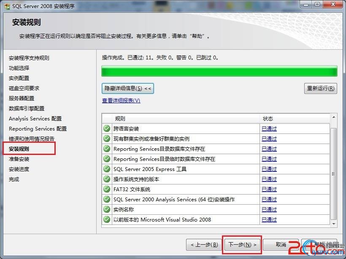Viewport: 346px width, 259px height.
Task: Click rule text FAT32 文件系统
Action: point(132,190)
